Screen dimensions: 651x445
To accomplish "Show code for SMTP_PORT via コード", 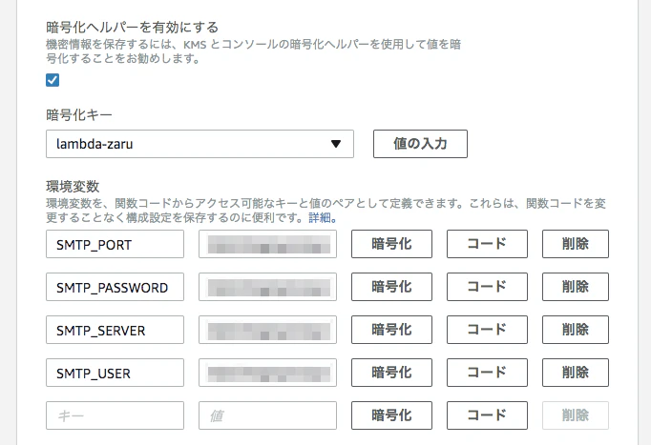I will 487,244.
